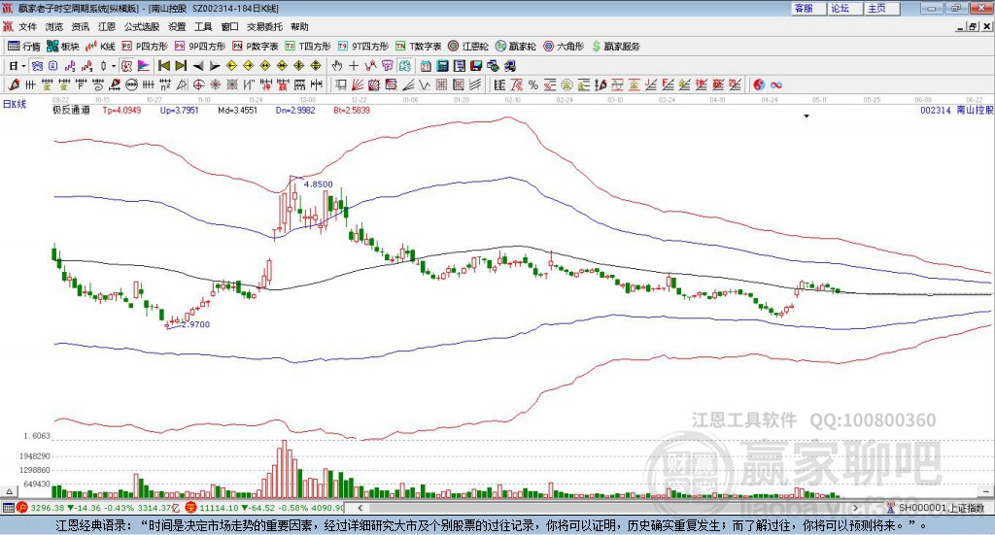Select the crosshair cursor tool
The width and height of the screenshot is (995, 535).
354,66
